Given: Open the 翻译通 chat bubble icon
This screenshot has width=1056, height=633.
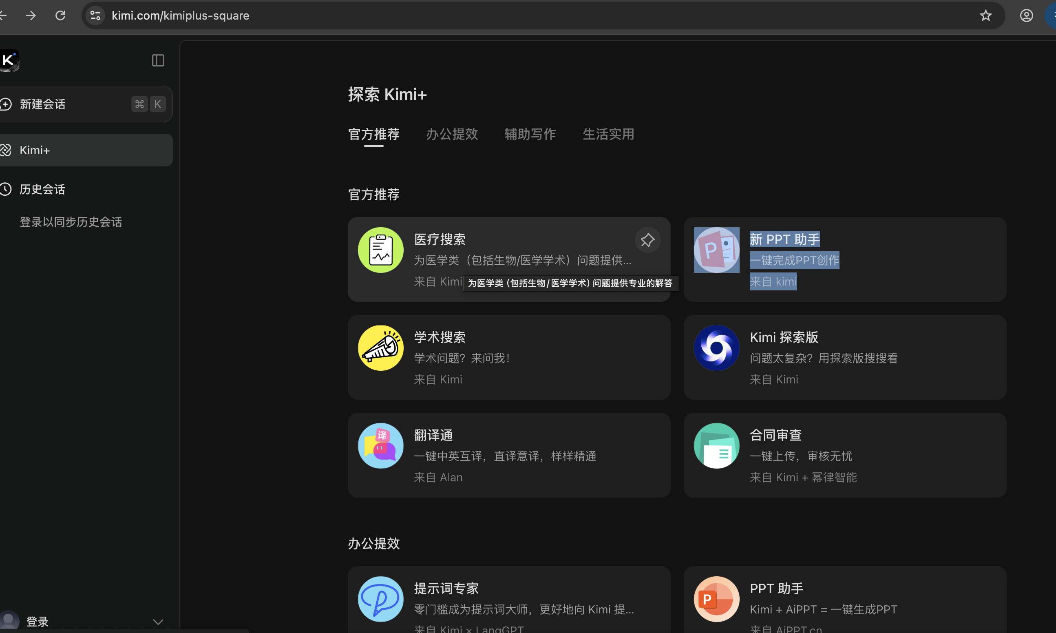Looking at the screenshot, I should click(x=381, y=446).
